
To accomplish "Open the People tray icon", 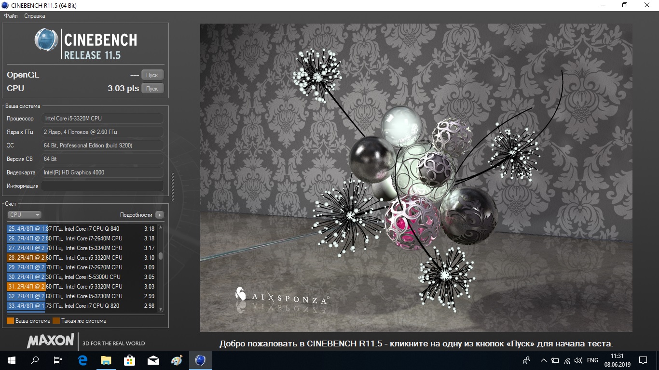I will click(526, 360).
